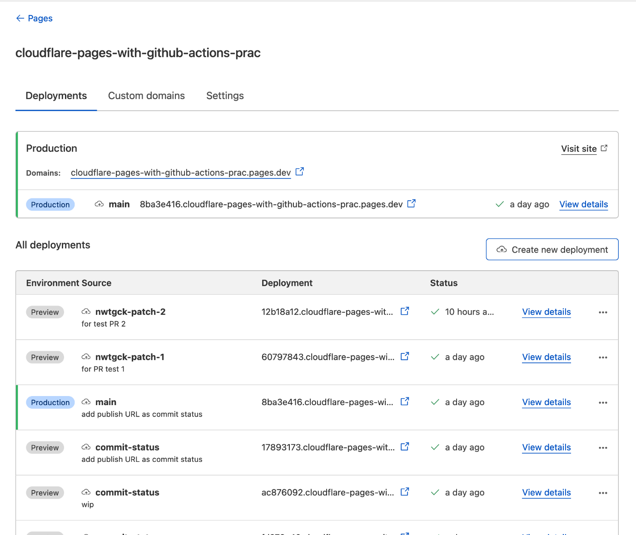Open external link for ac876092 deployment
Screen dimensions: 636x535
405,492
